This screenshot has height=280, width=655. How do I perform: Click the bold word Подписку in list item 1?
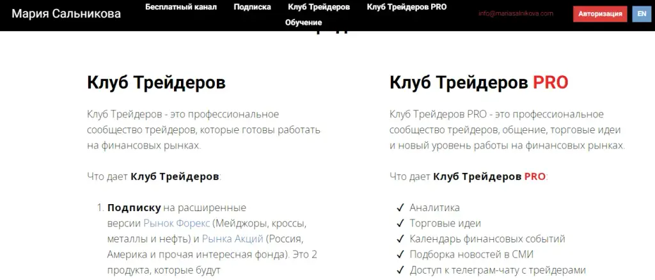click(134, 207)
